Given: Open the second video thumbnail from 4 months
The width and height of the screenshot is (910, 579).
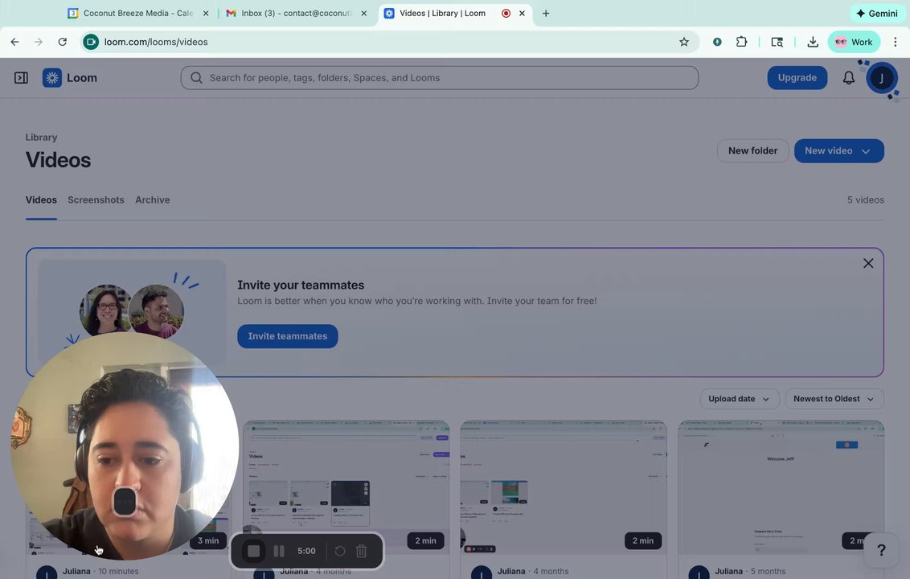Looking at the screenshot, I should (346, 487).
